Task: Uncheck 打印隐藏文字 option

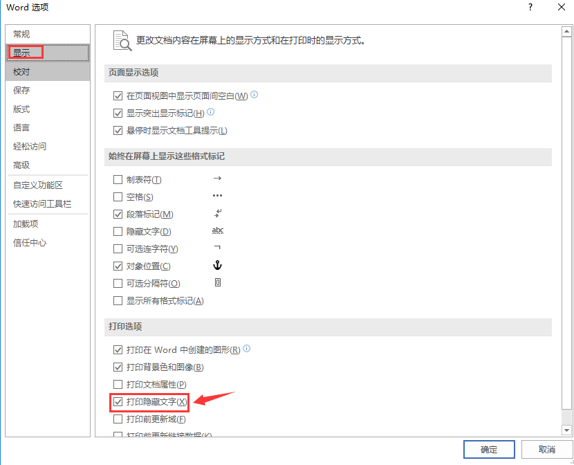Action: [118, 402]
